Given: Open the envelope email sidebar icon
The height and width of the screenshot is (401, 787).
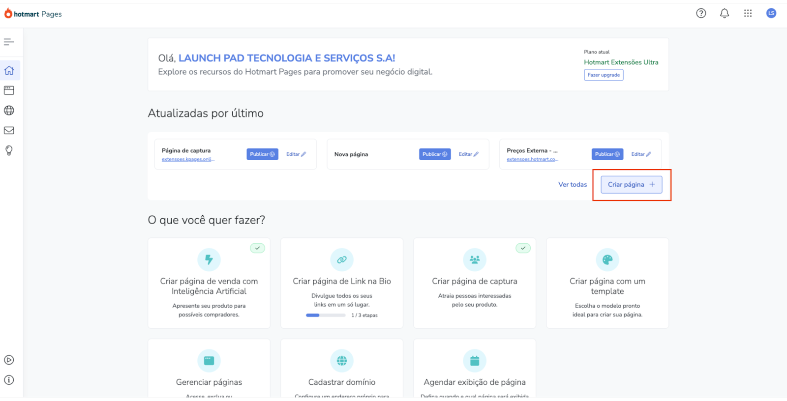Looking at the screenshot, I should 9,130.
